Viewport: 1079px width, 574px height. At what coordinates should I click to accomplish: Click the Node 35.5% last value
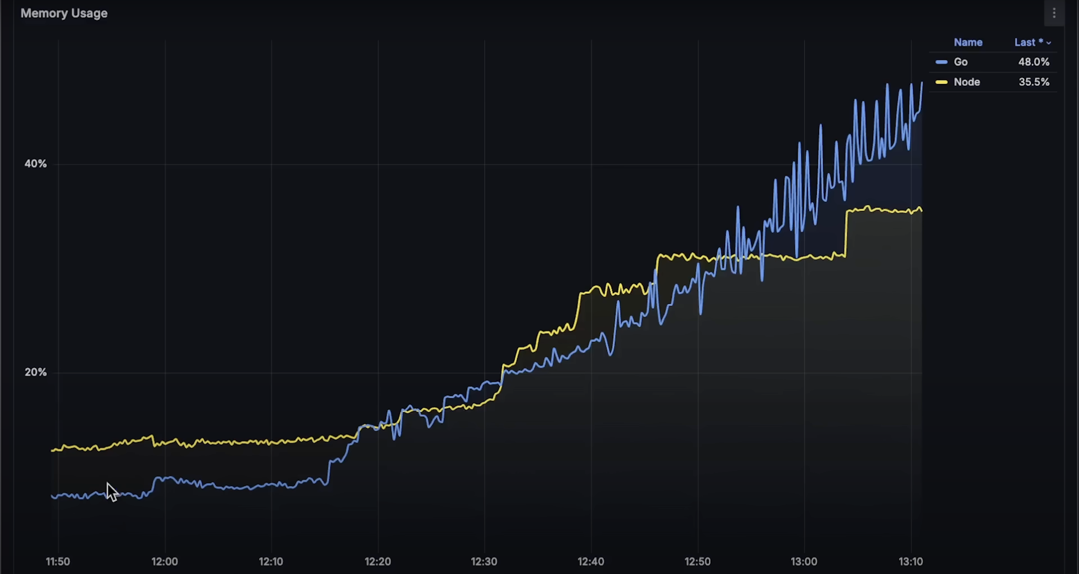pyautogui.click(x=1033, y=82)
